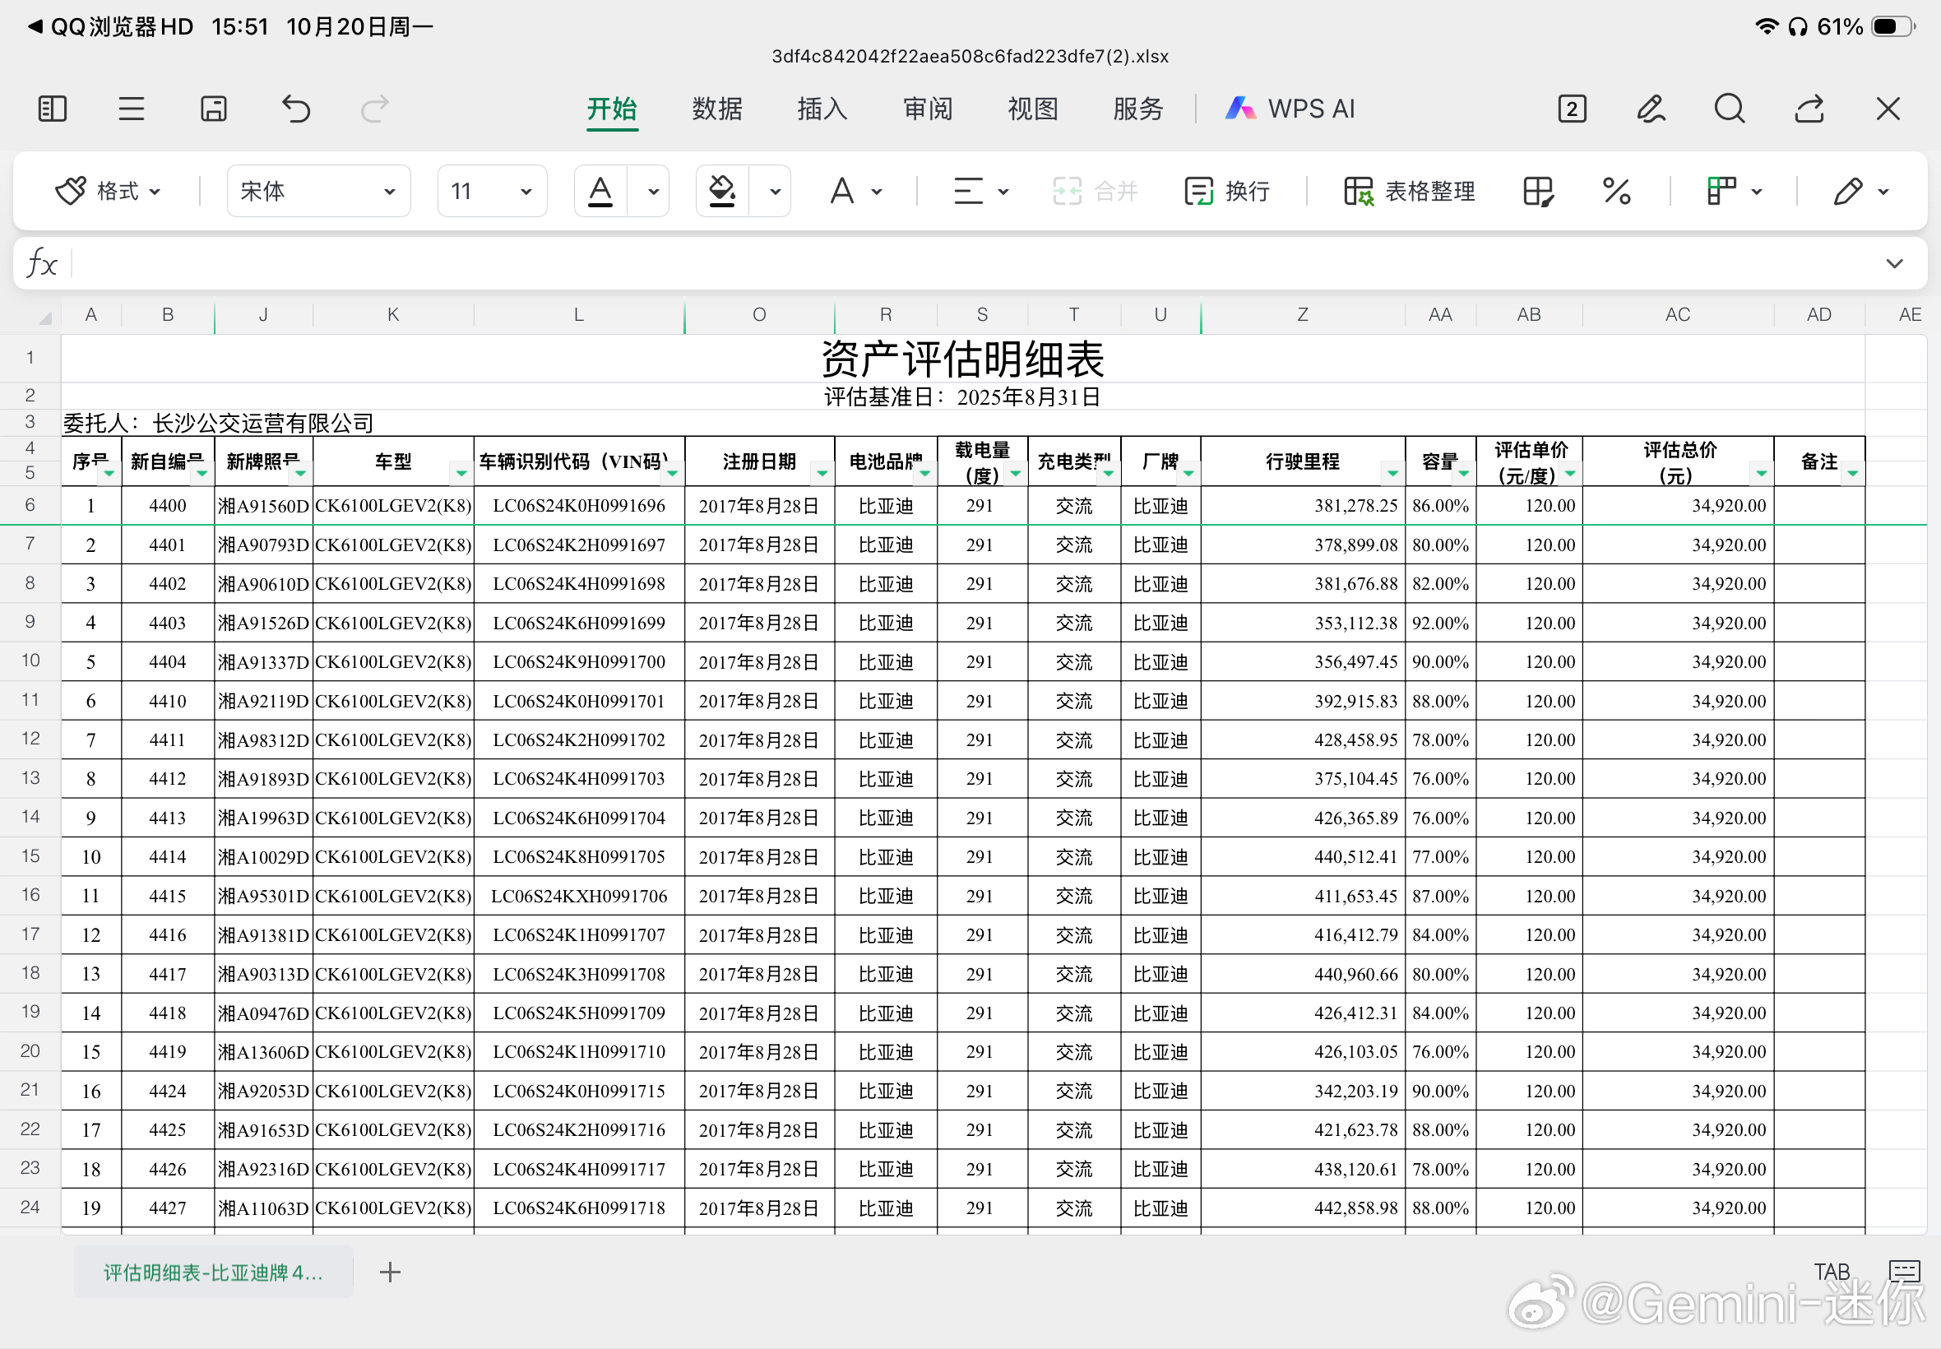1941x1349 pixels.
Task: Open the search magnifier tool
Action: (1729, 109)
